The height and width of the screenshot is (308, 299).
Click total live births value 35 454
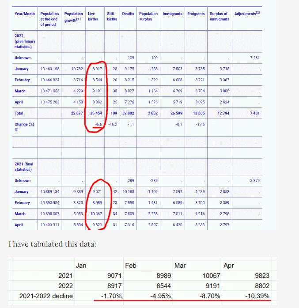click(96, 113)
